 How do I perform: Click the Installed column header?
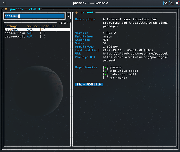pos(48,26)
